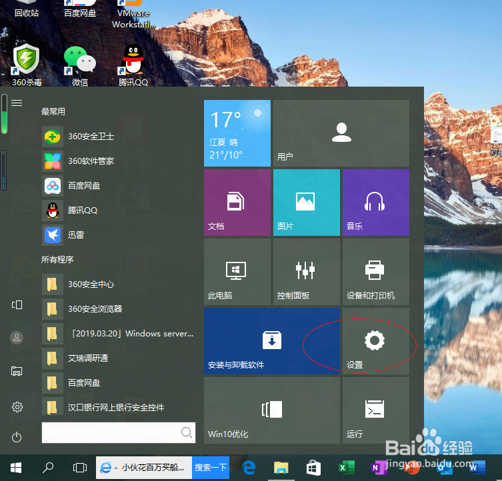This screenshot has height=481, width=502.
Task: Open the 此电脑 tile
Action: pos(237,272)
